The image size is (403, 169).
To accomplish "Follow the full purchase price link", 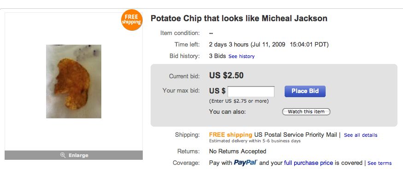I will [x=309, y=163].
